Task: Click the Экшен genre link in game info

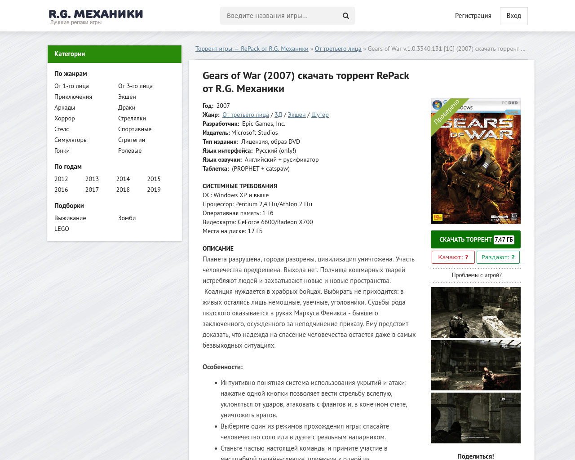Action: [x=296, y=115]
